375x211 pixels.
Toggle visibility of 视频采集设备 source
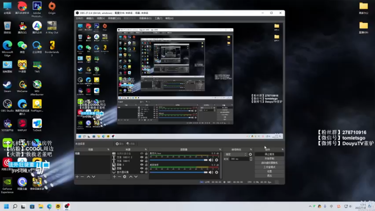point(142,154)
